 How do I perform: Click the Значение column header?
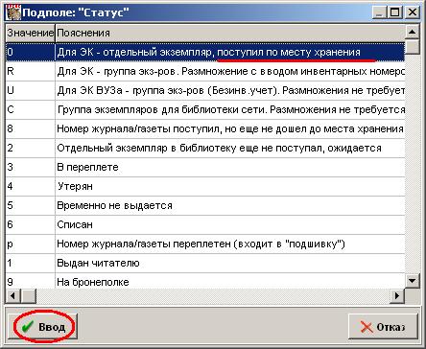(31, 33)
